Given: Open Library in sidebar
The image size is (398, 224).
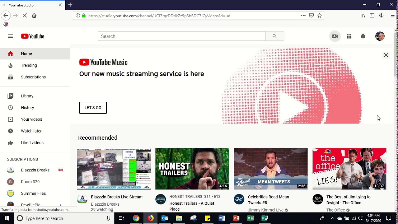Looking at the screenshot, I should click(35, 96).
